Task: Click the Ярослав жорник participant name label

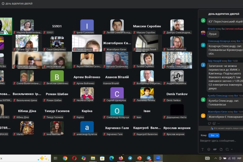Action: point(175,134)
